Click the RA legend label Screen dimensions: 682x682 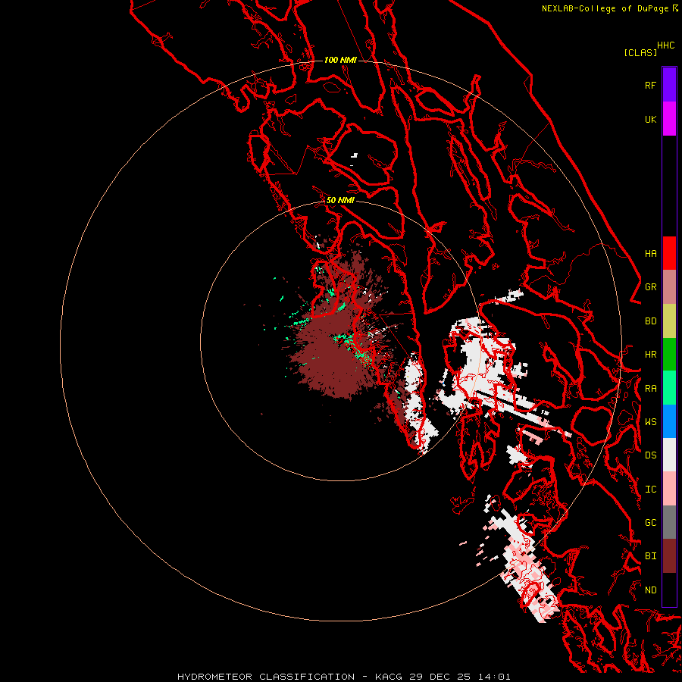tap(650, 389)
